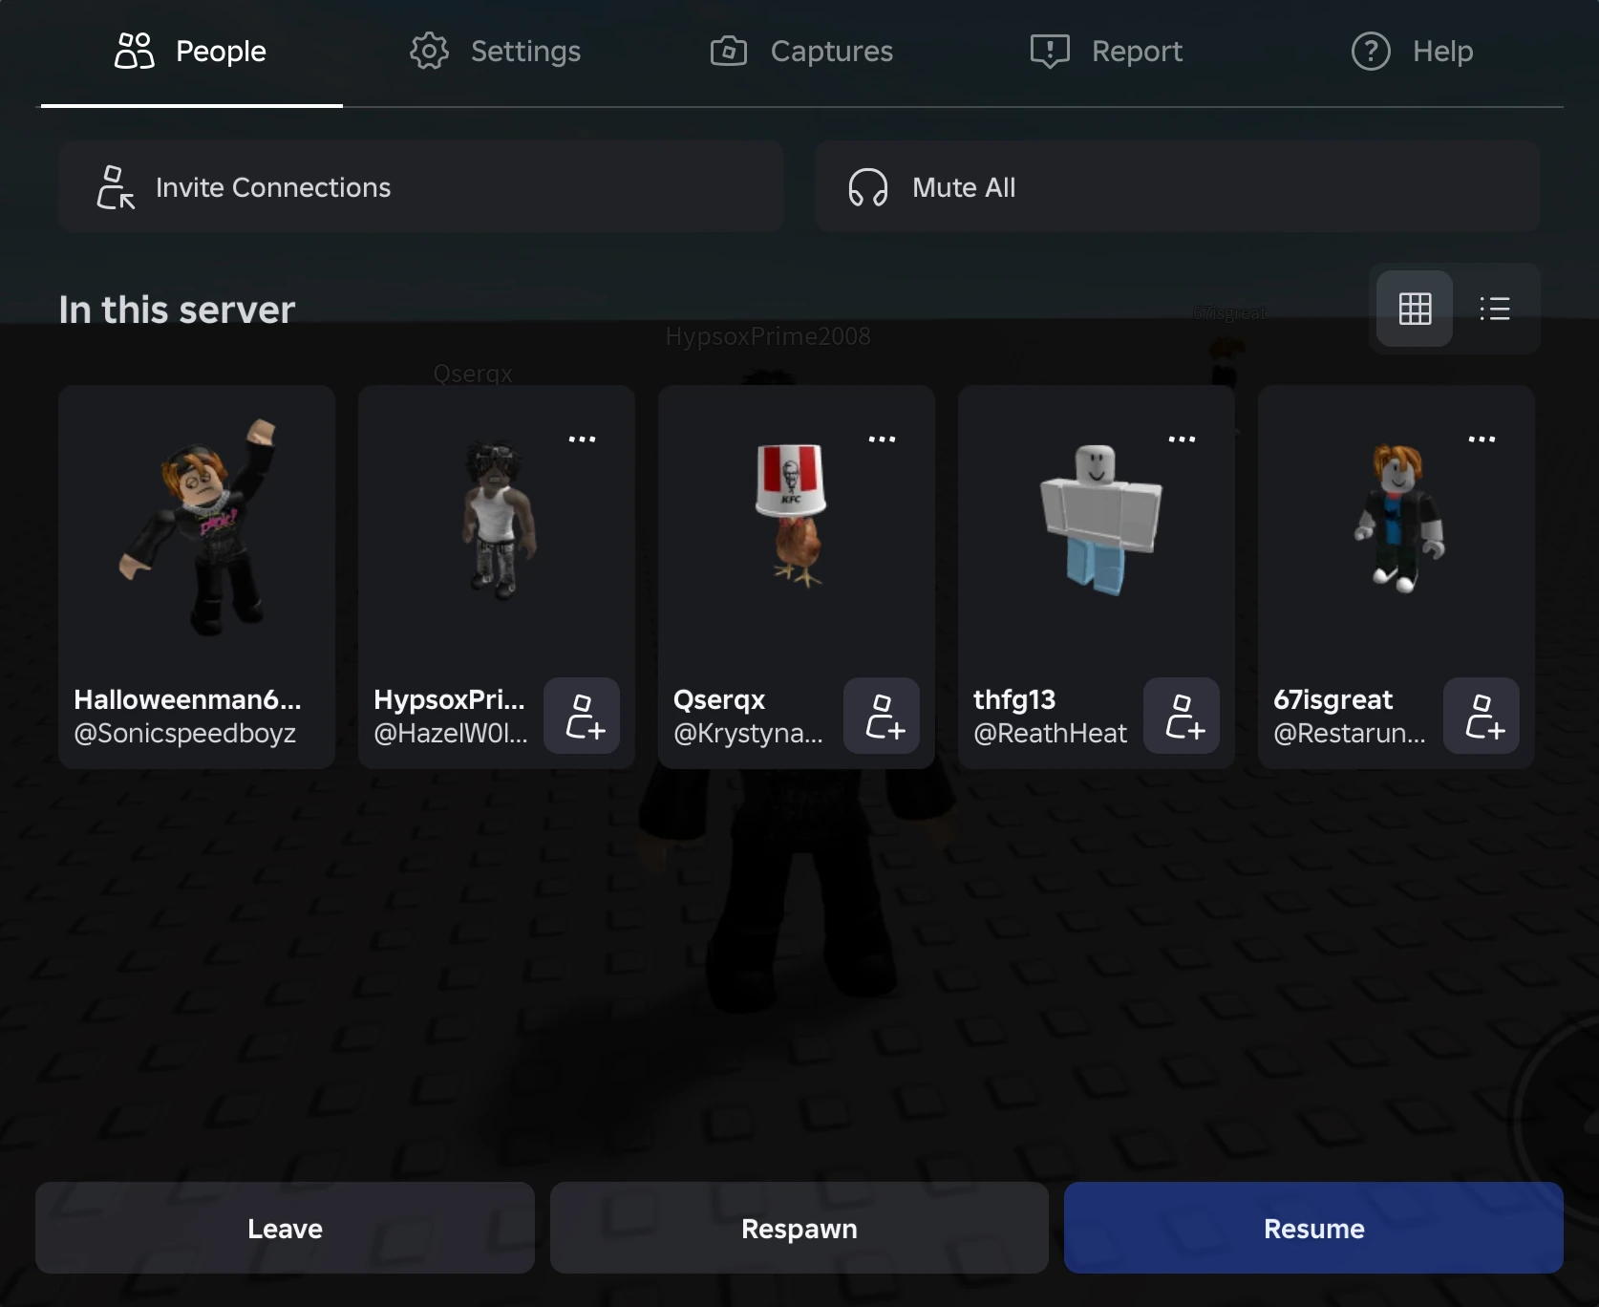
Task: Resume the game
Action: coord(1313,1229)
